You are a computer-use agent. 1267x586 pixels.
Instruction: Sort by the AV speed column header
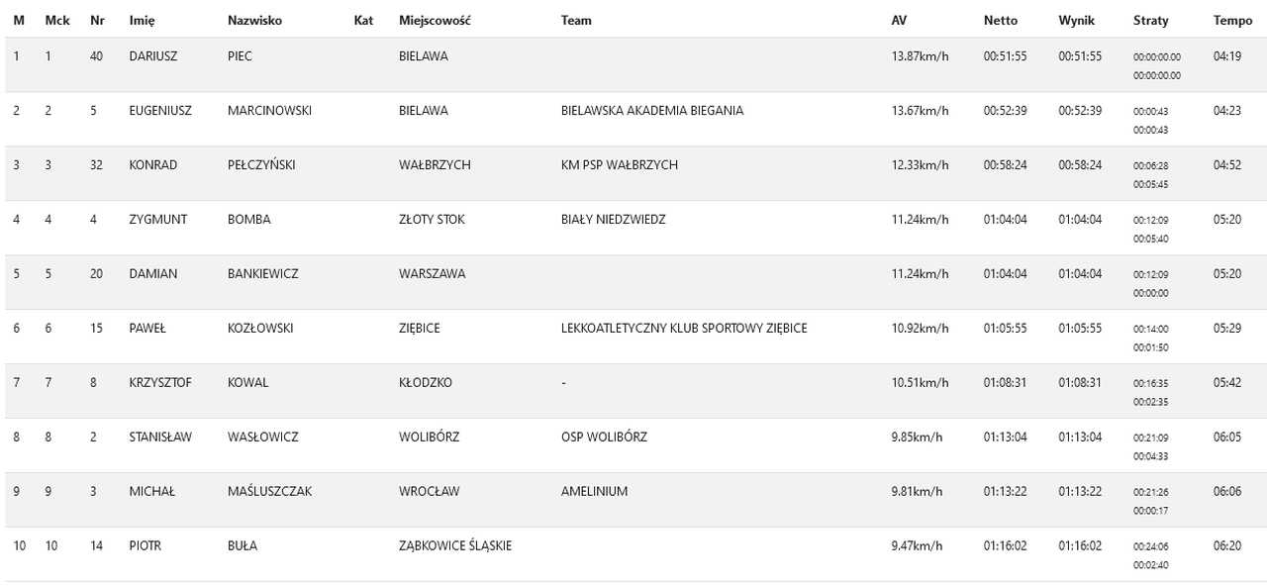899,20
